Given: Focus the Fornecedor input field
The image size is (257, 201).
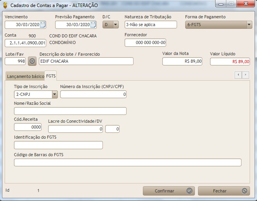Looking at the screenshot, I should 145,42.
